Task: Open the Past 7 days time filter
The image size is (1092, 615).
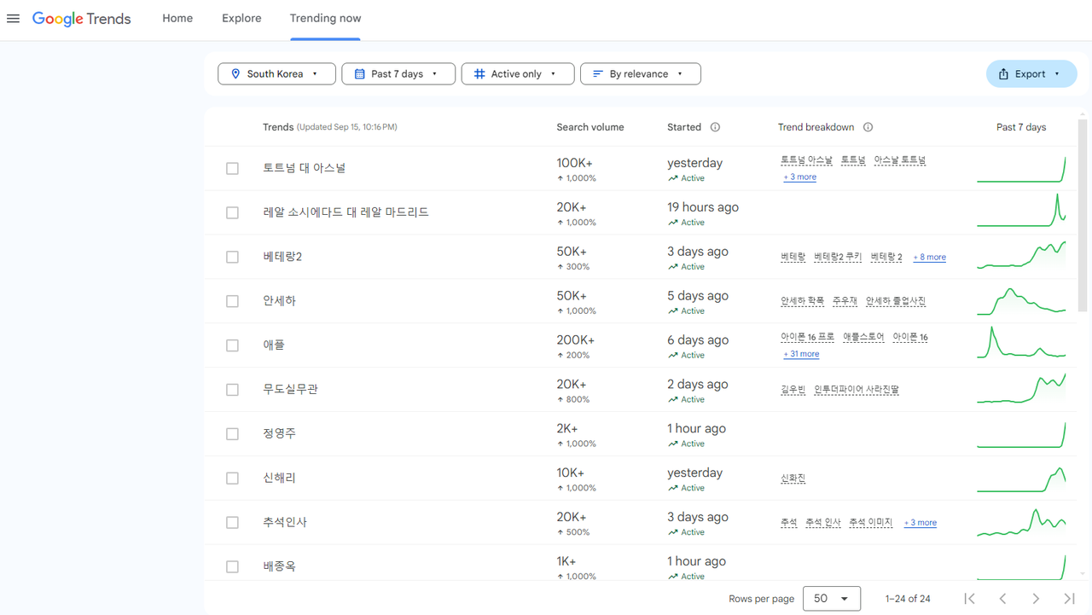Action: point(398,74)
